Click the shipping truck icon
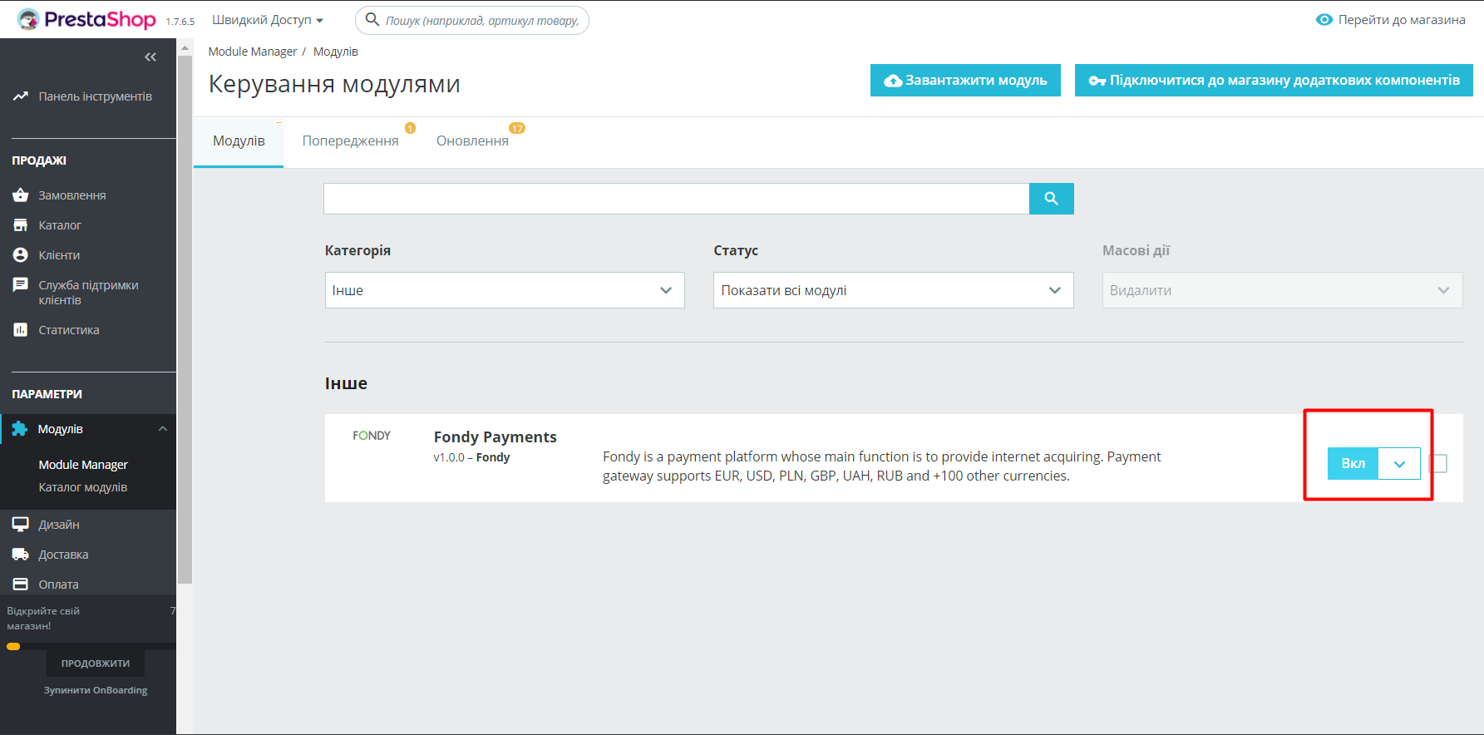The height and width of the screenshot is (735, 1484). click(x=21, y=555)
